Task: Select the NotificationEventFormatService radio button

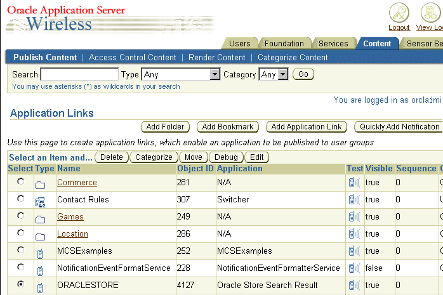Action: pos(20,267)
